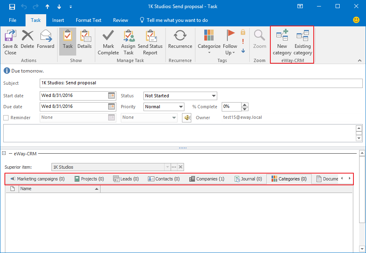
Task: Mark task as Private lock icon
Action: pyautogui.click(x=243, y=32)
